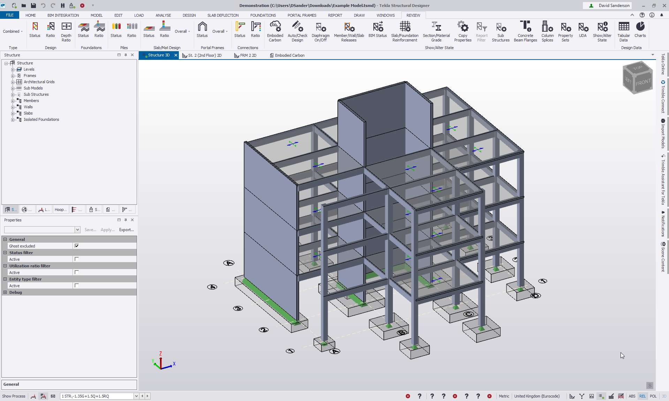The width and height of the screenshot is (669, 401).
Task: Select Walls in Structure tree
Action: coord(28,107)
